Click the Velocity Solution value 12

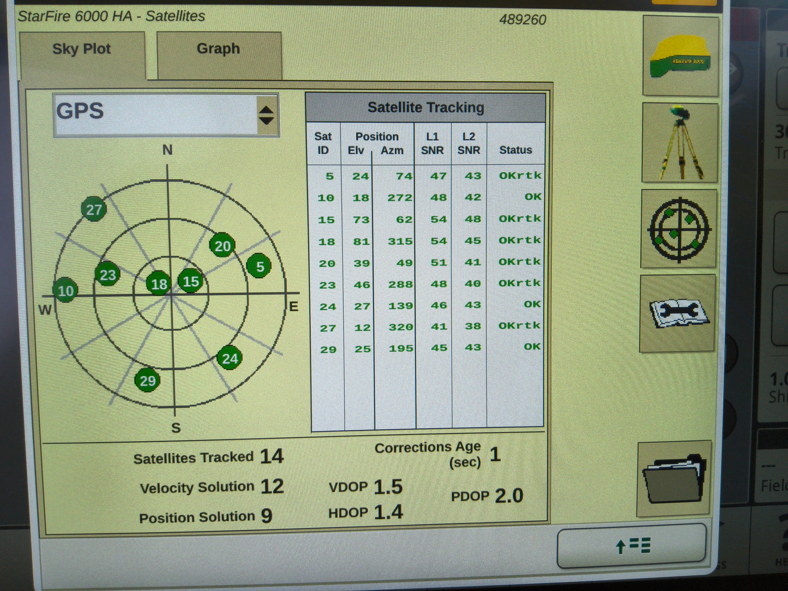click(272, 486)
